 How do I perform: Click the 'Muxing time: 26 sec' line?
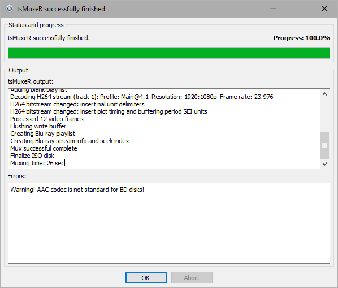pos(37,163)
